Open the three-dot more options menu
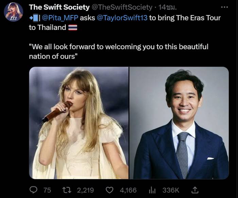The height and width of the screenshot is (198, 238). point(225,7)
